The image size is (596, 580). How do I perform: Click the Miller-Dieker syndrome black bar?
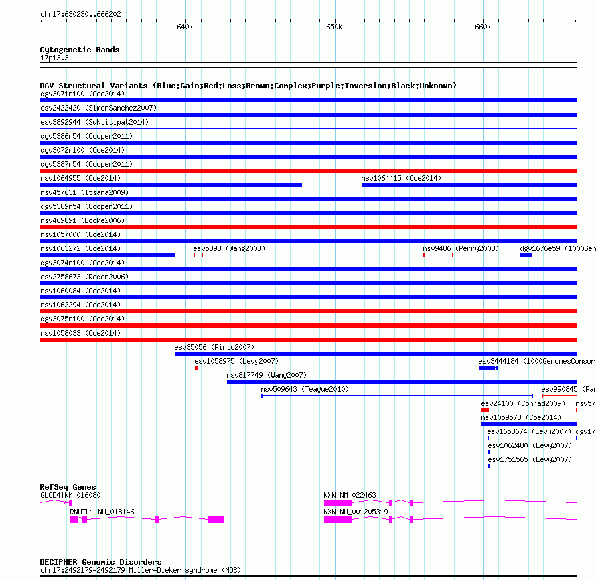click(x=308, y=576)
